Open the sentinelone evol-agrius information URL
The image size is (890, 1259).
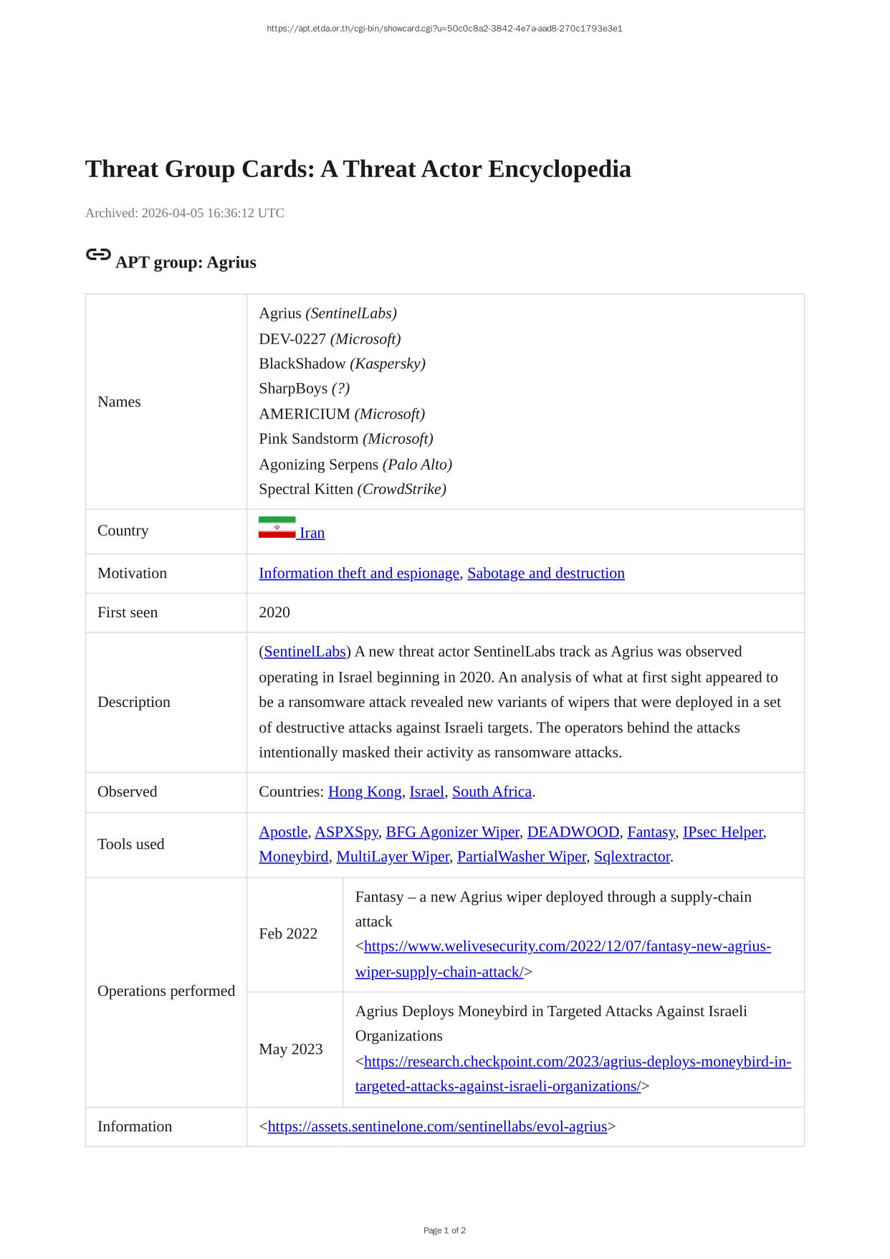pyautogui.click(x=437, y=1126)
